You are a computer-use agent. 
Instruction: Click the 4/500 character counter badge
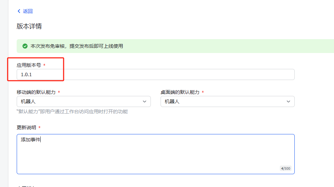coord(285,169)
